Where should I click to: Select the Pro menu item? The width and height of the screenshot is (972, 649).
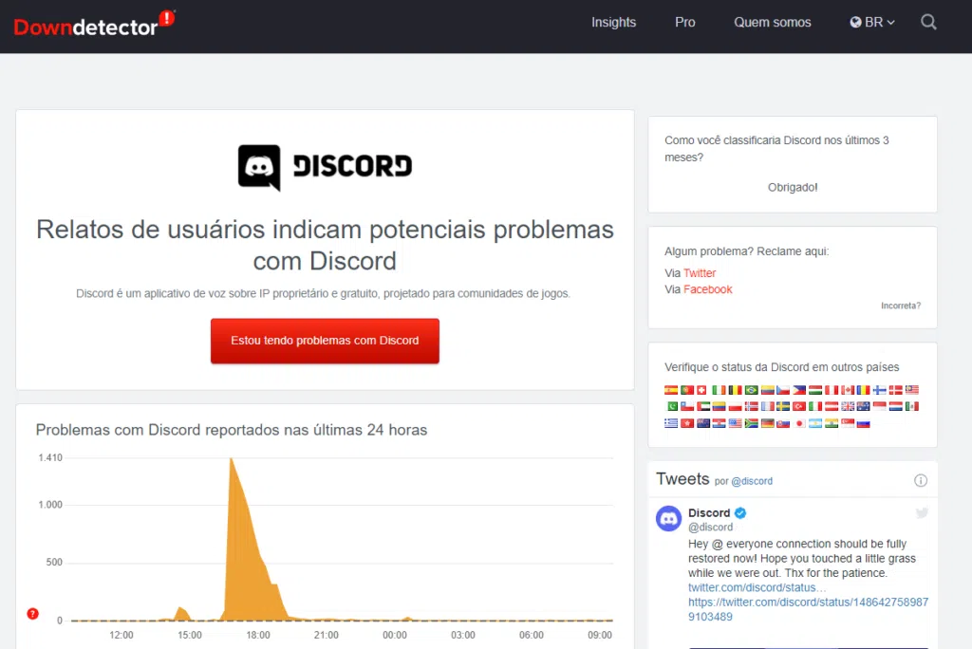[x=684, y=22]
